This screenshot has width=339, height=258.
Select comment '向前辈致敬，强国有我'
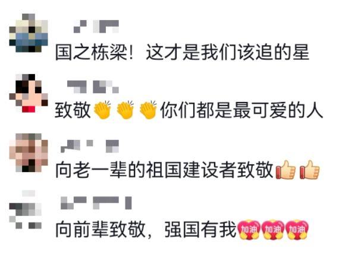[x=146, y=230]
